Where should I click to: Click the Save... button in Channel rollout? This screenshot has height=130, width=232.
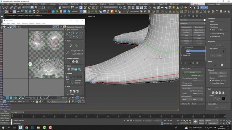pyautogui.click(x=222, y=73)
